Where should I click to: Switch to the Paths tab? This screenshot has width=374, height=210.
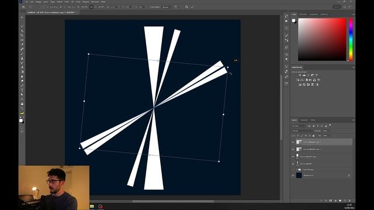click(313, 120)
